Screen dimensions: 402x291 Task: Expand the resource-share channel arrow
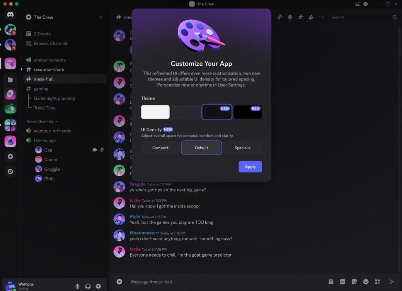22,70
